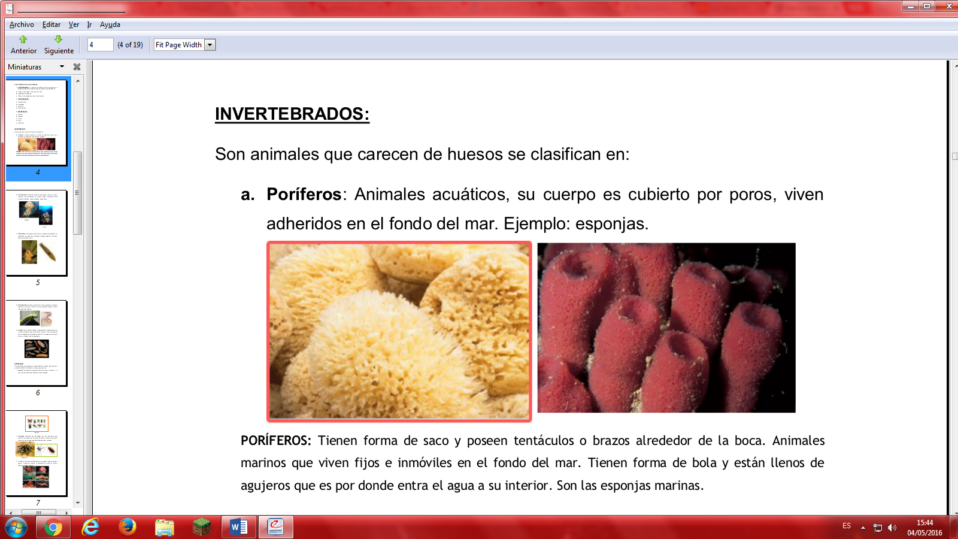Click the red tube sponges image
Image resolution: width=958 pixels, height=539 pixels.
click(x=666, y=328)
